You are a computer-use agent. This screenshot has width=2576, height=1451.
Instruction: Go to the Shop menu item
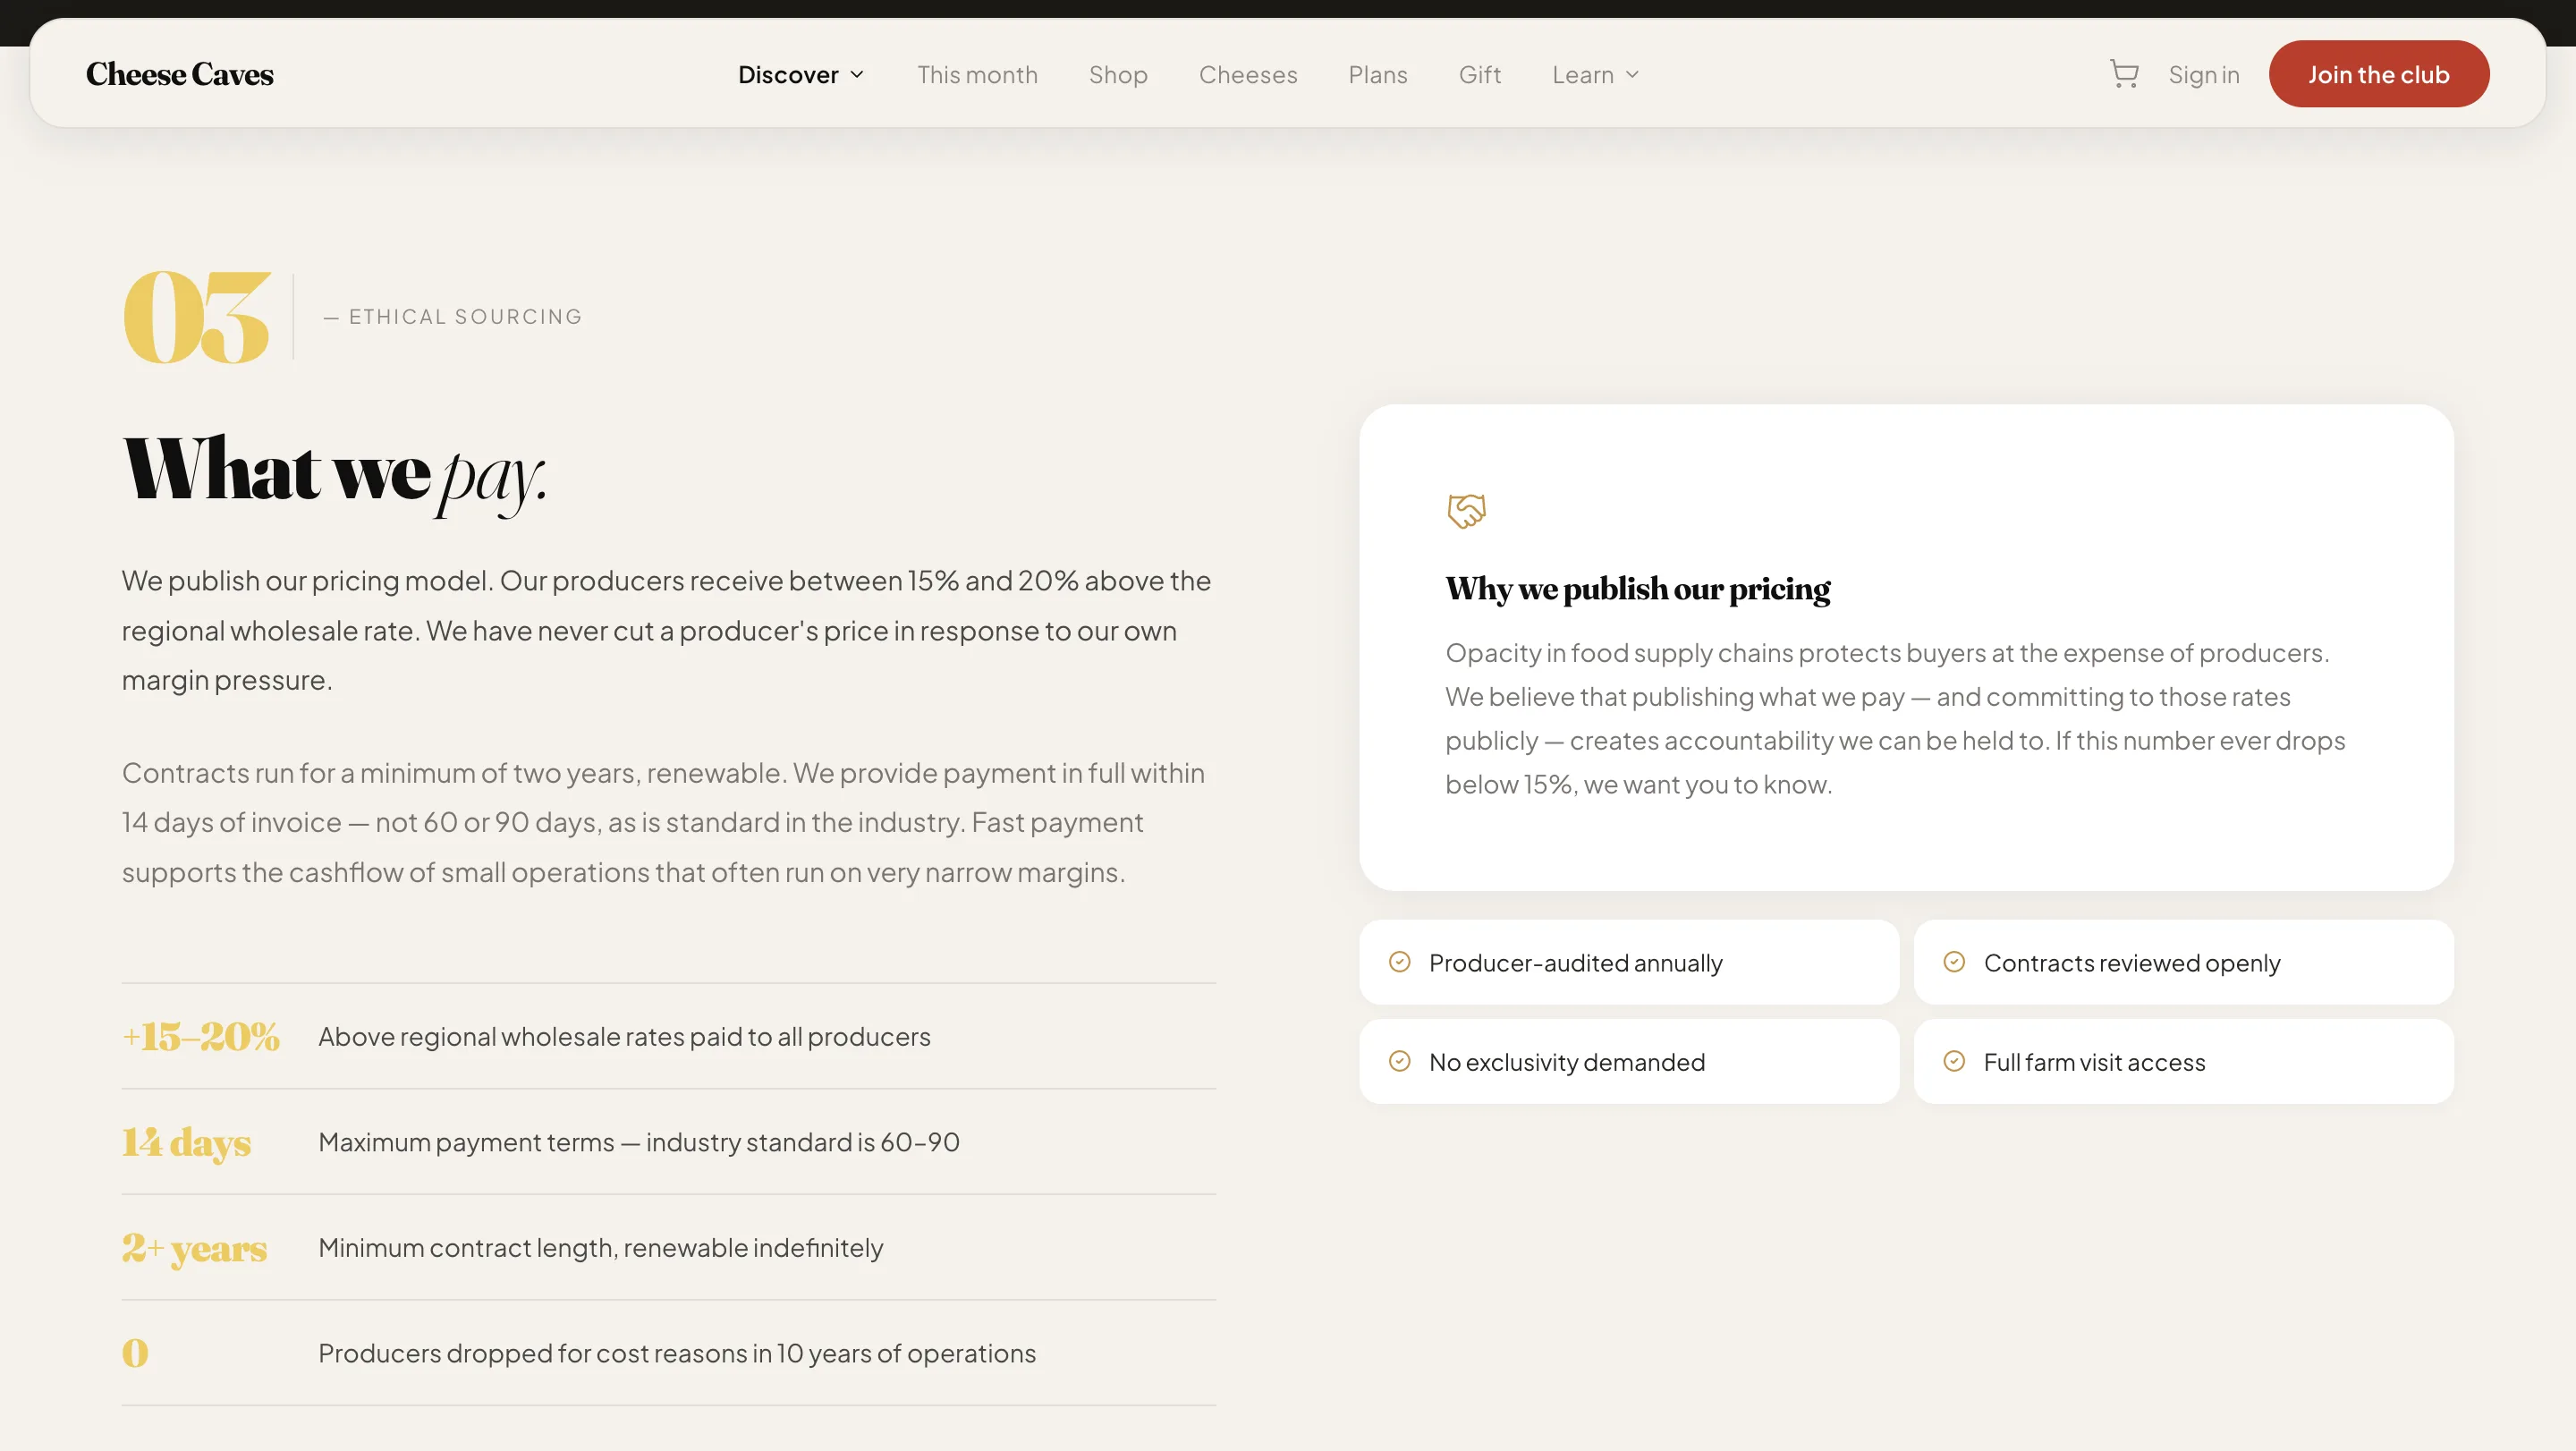click(x=1118, y=75)
